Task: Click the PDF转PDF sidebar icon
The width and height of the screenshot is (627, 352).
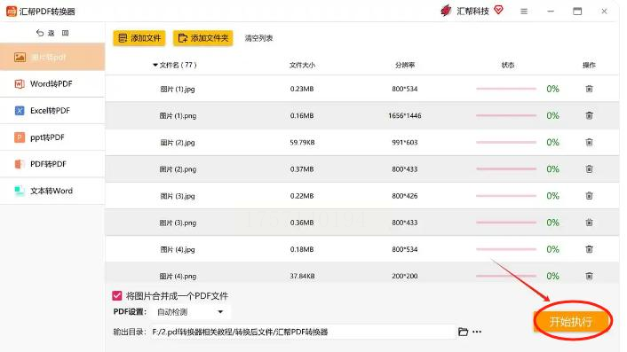Action: [20, 164]
